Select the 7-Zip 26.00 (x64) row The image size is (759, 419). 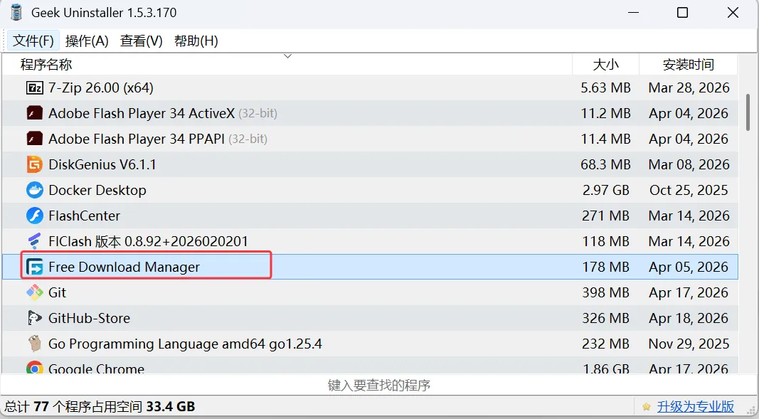coord(371,87)
